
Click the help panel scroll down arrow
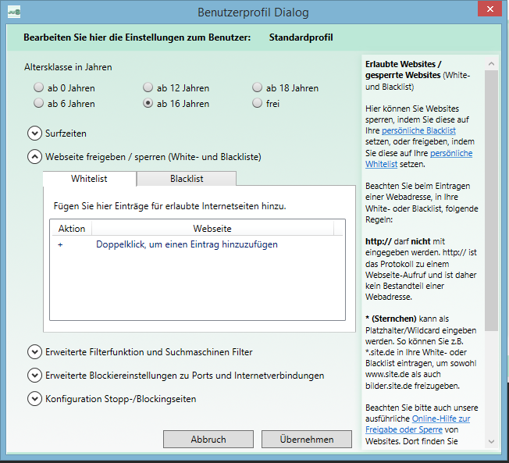point(491,443)
